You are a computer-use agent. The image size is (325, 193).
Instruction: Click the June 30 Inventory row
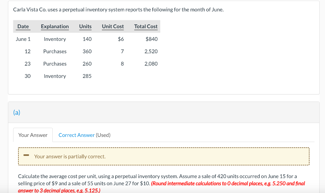63,76
